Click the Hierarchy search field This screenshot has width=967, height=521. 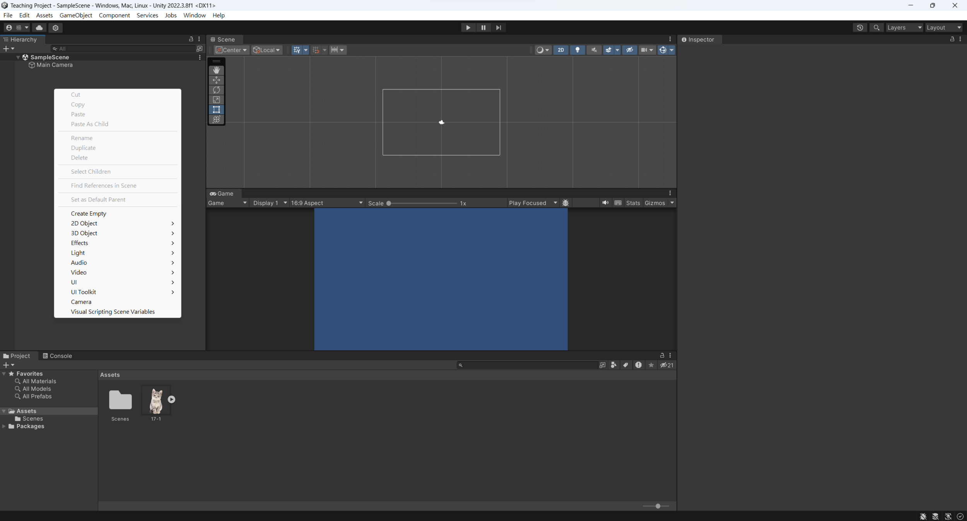124,49
